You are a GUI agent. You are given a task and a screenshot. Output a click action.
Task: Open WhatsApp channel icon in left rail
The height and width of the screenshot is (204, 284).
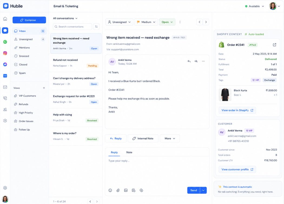(x=5, y=42)
